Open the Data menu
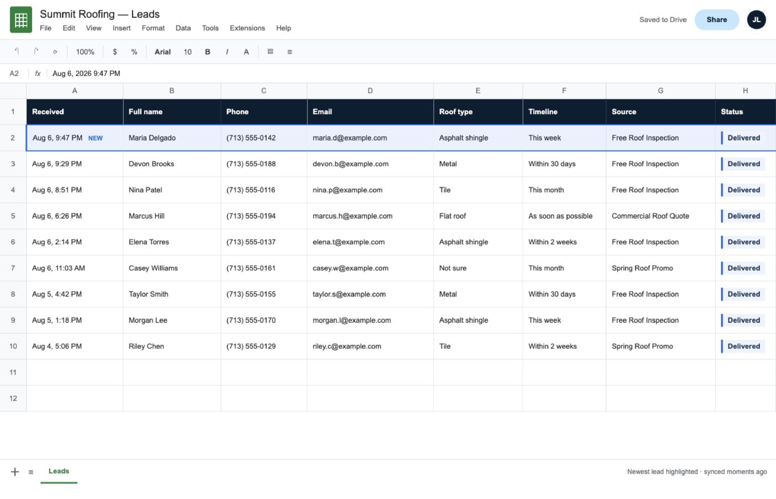This screenshot has width=776, height=499. tap(183, 28)
